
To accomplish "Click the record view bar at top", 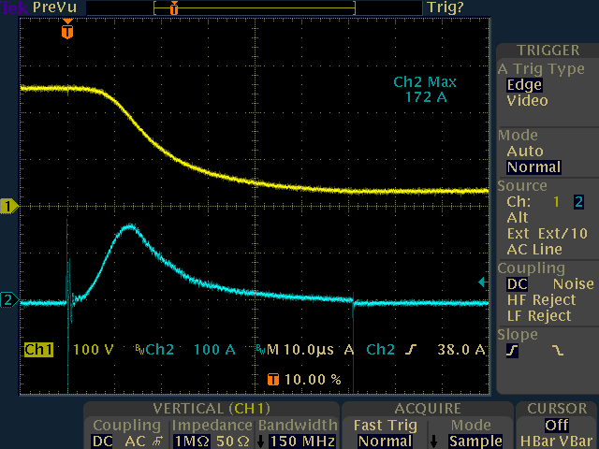I will 220,7.
